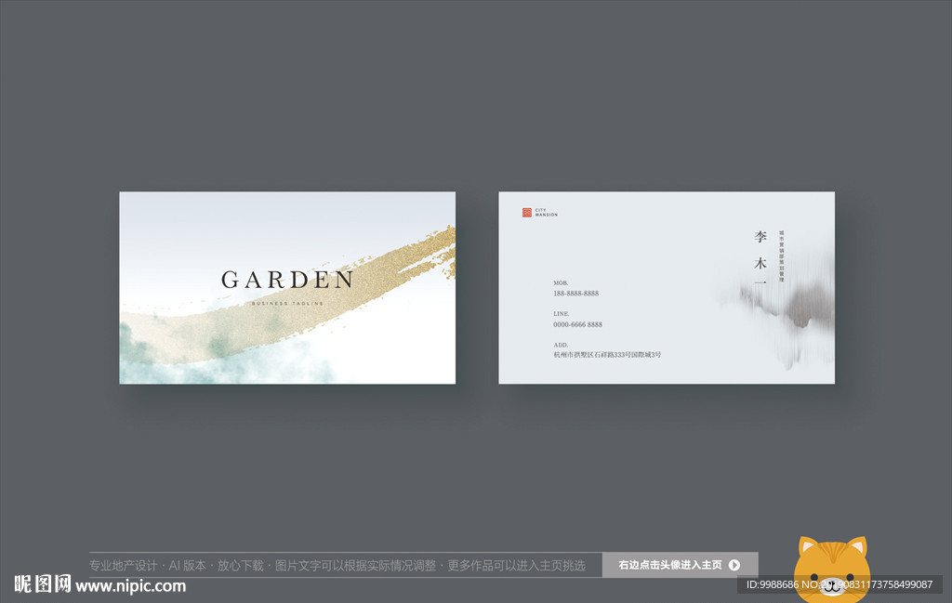Click the Hangzhou address line
Screen dimensions: 952x603
point(606,354)
